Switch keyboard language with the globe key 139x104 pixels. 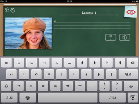pyautogui.click(x=28, y=98)
